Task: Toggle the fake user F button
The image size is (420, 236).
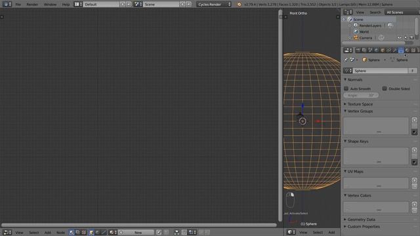Action: tap(413, 71)
